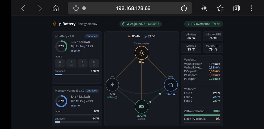Viewport: 264px width, 129px height.
Task: Click the piBattery ontladen status badge
Action: point(92,36)
